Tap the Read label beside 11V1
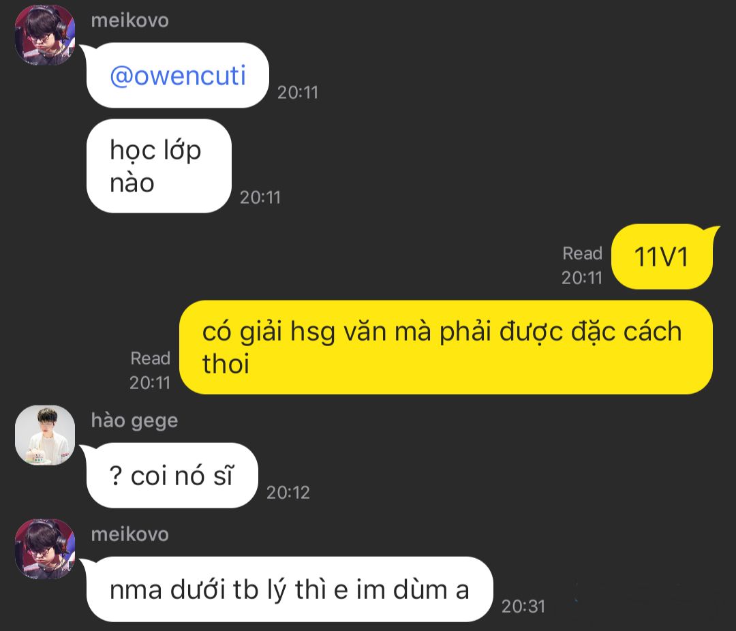Viewport: 736px width, 631px height. [583, 253]
